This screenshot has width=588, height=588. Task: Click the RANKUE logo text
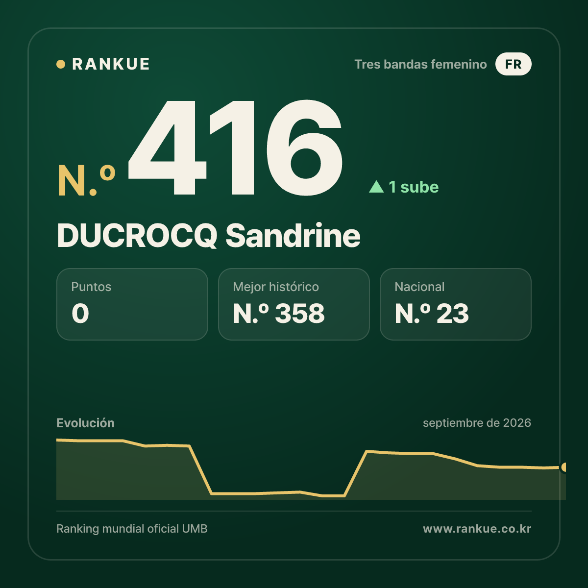(x=111, y=64)
